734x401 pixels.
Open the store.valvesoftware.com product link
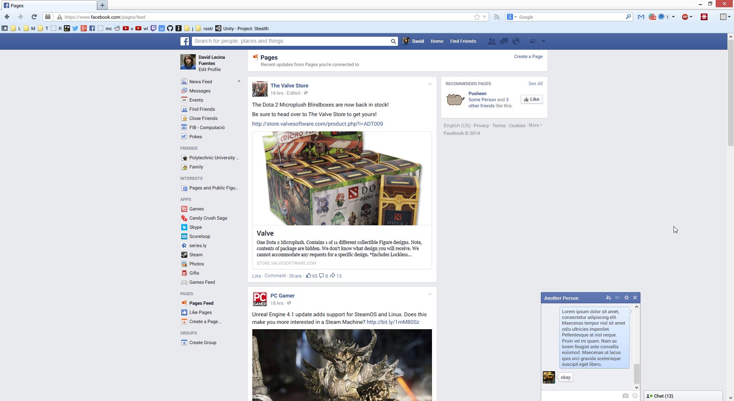click(x=317, y=124)
